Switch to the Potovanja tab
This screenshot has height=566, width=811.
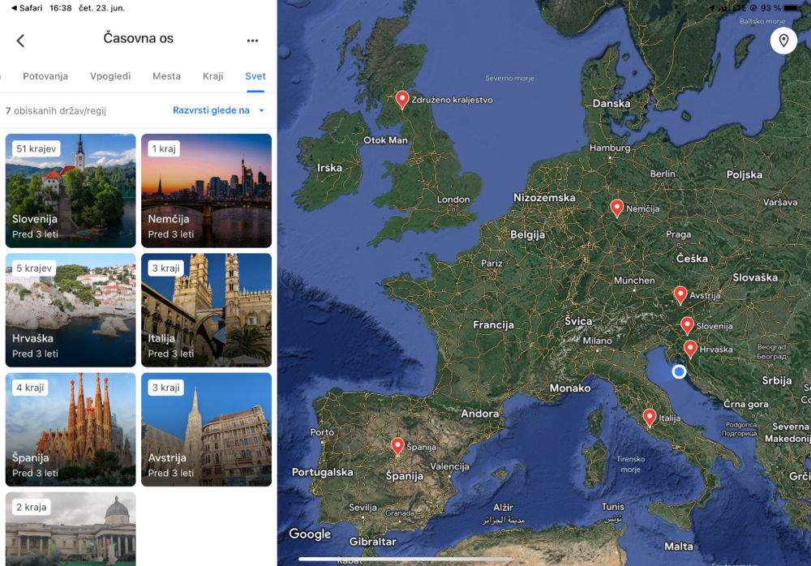[x=45, y=76]
